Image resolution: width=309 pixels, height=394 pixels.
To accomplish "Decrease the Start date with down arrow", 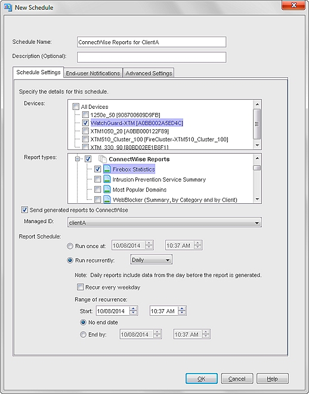I will [x=134, y=313].
